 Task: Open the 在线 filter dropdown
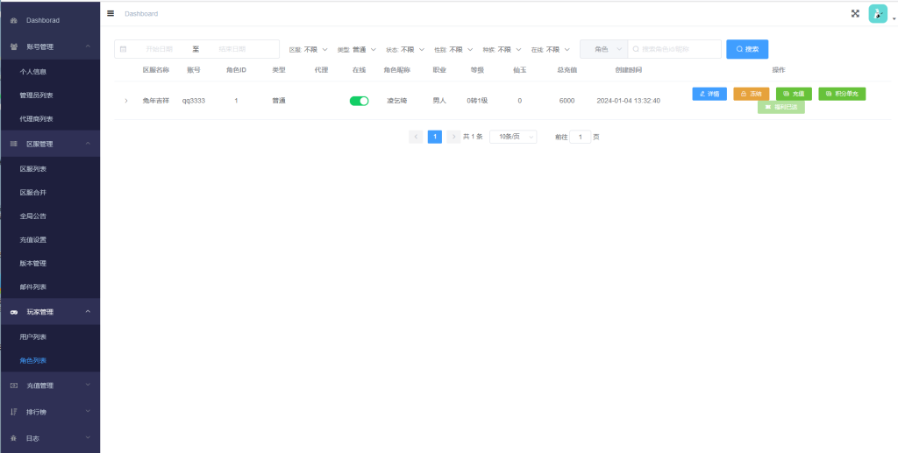click(558, 50)
